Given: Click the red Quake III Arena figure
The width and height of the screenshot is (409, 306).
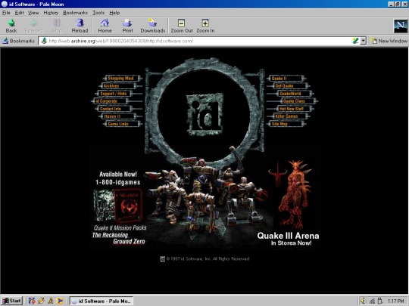Looking at the screenshot, I should click(x=295, y=194).
